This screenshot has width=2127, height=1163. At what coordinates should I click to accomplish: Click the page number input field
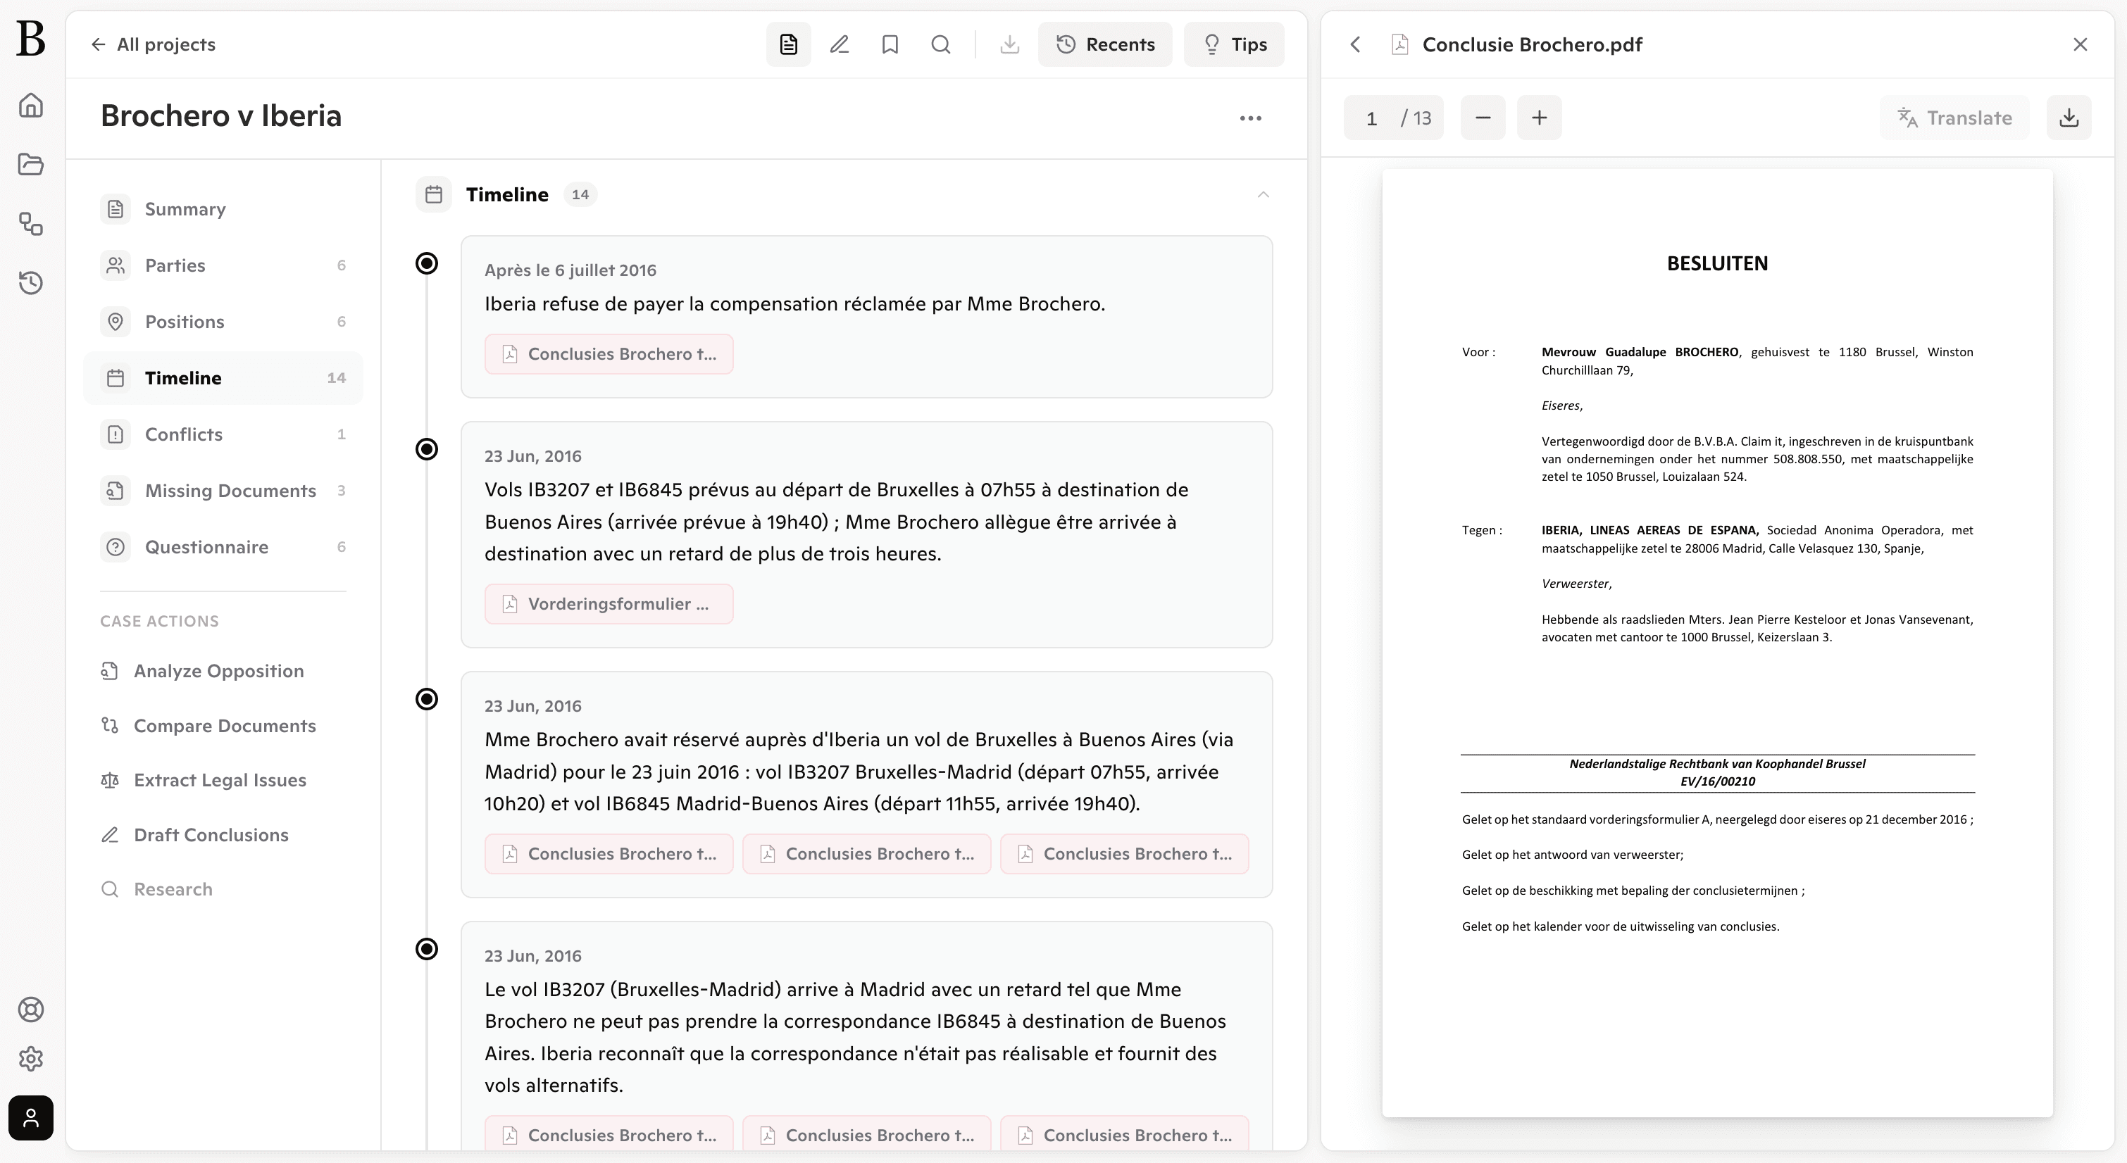[1371, 118]
